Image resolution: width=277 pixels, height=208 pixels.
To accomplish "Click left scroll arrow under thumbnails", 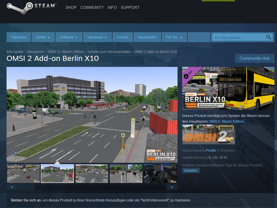I will click(11, 187).
